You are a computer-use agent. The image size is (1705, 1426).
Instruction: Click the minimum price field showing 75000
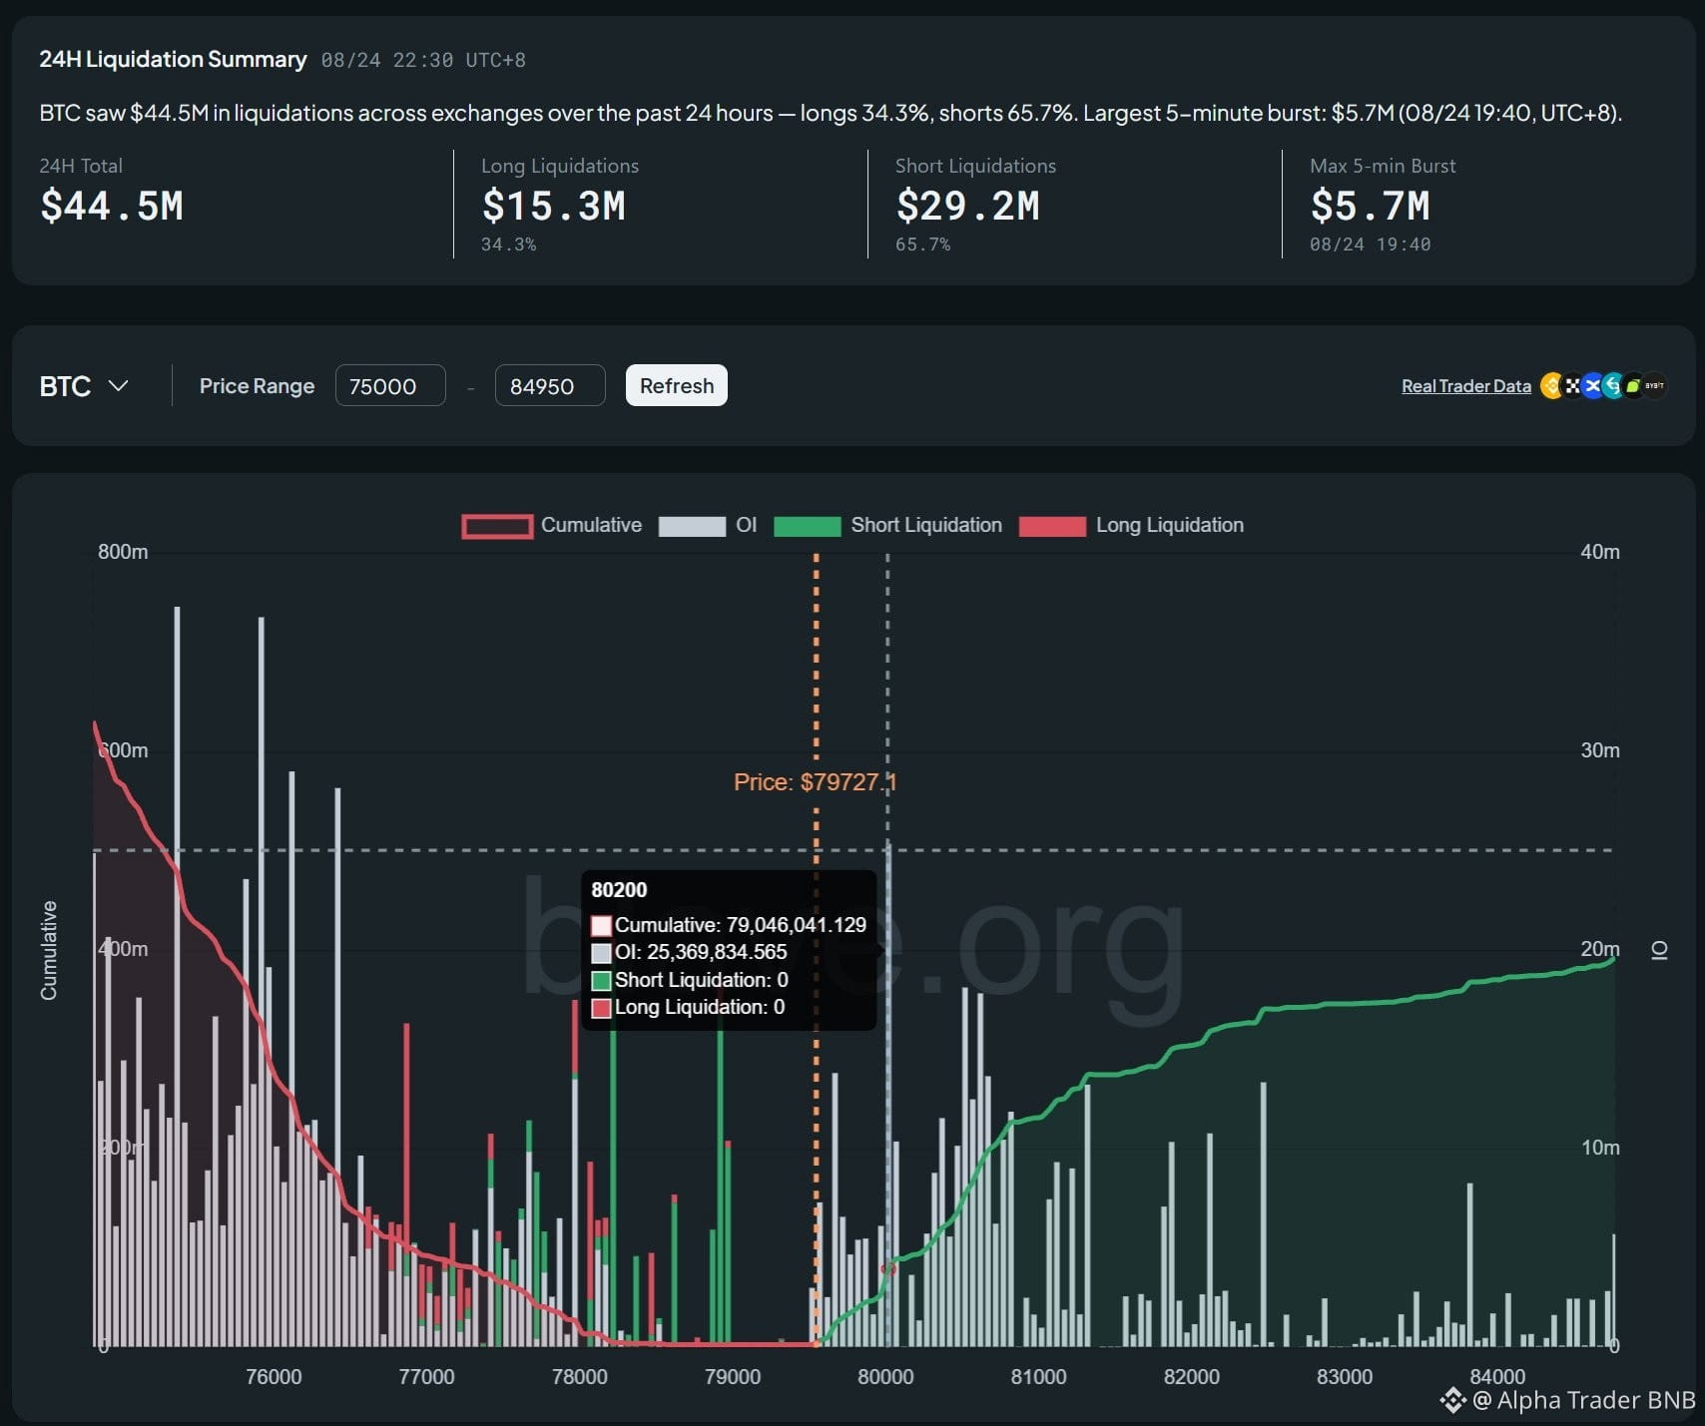(x=390, y=385)
